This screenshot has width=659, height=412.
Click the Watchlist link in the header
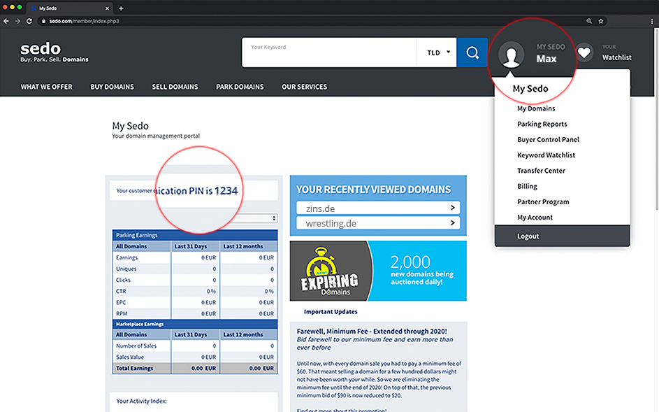616,57
